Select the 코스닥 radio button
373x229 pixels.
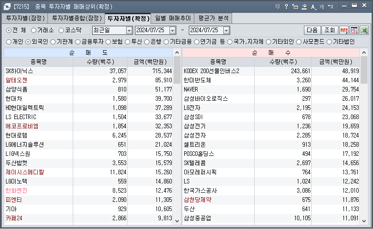click(61, 30)
